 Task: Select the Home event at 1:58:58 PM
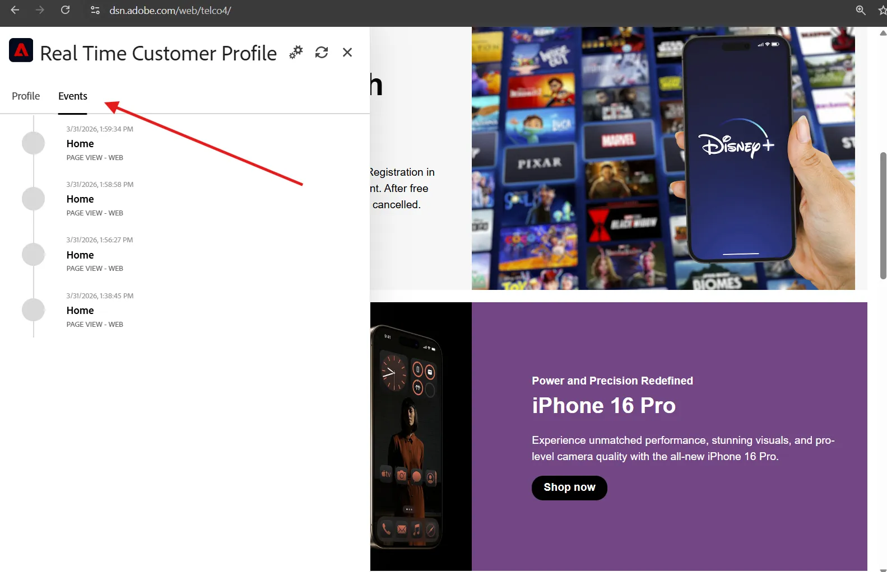[80, 199]
